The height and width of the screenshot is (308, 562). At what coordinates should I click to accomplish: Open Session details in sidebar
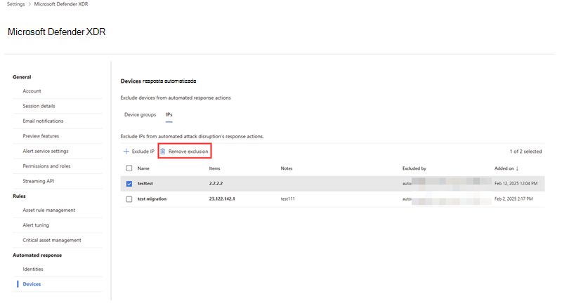point(39,106)
